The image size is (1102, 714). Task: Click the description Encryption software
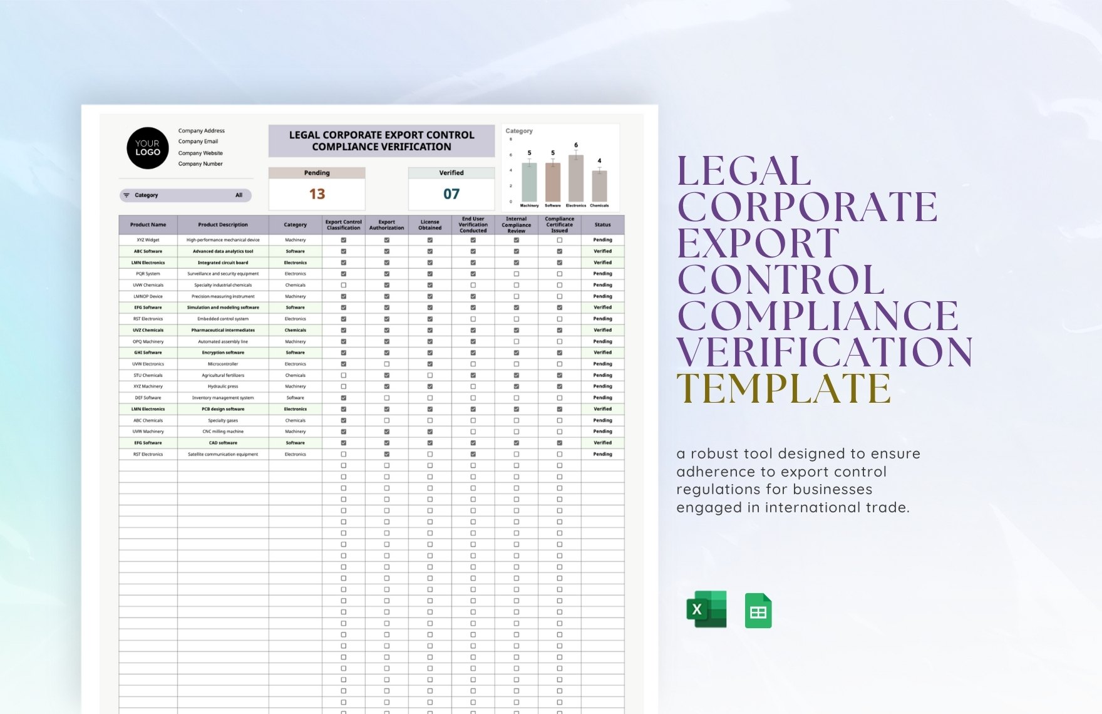(x=223, y=353)
